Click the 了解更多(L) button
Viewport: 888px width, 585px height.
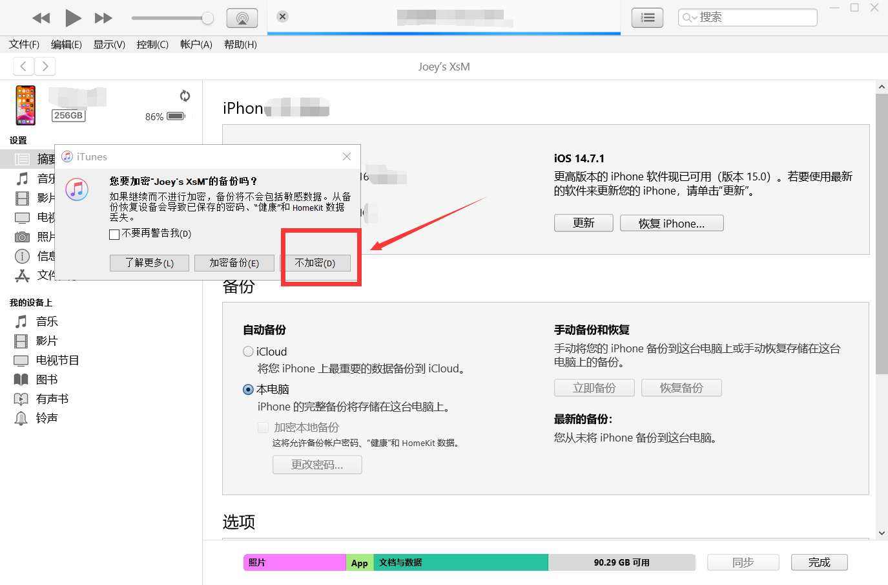(x=149, y=263)
